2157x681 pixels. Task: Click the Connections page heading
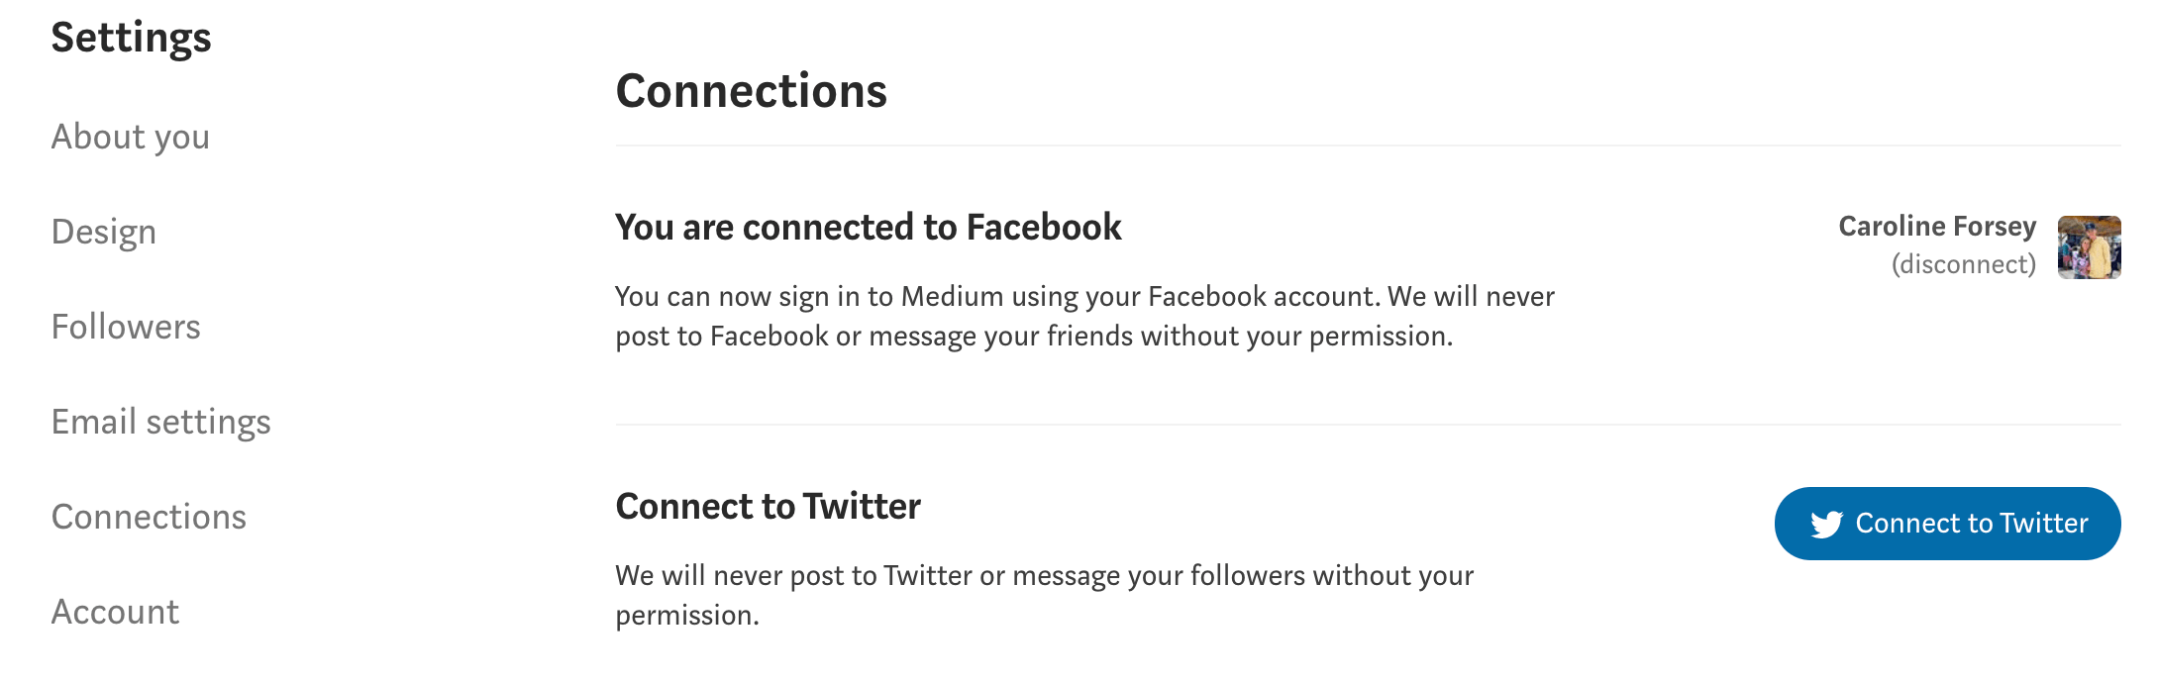click(x=752, y=91)
